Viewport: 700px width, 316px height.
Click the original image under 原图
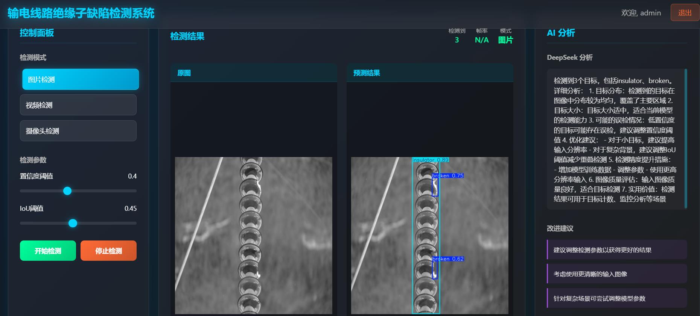coord(254,236)
